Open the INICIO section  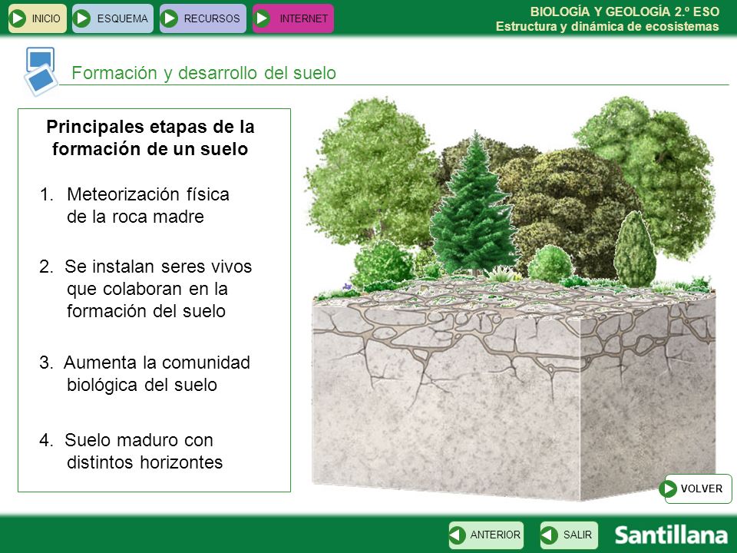[x=38, y=18]
